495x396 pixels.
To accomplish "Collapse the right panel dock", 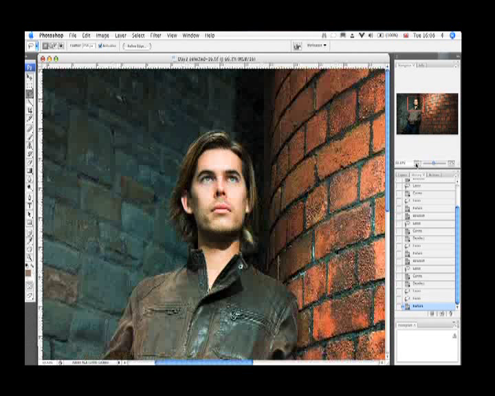I will coord(457,56).
